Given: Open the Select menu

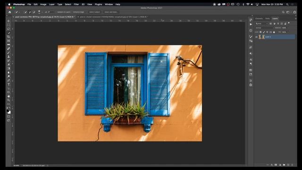Looking at the screenshot, I should pyautogui.click(x=68, y=4).
